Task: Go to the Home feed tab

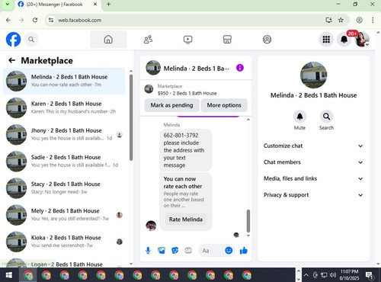Action: pyautogui.click(x=108, y=40)
